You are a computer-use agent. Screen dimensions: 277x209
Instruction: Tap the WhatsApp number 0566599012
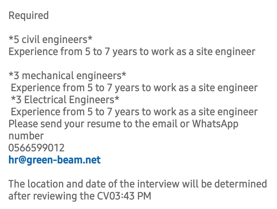[x=36, y=148]
